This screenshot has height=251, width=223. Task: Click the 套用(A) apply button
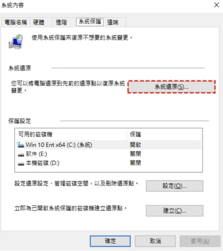200,241
